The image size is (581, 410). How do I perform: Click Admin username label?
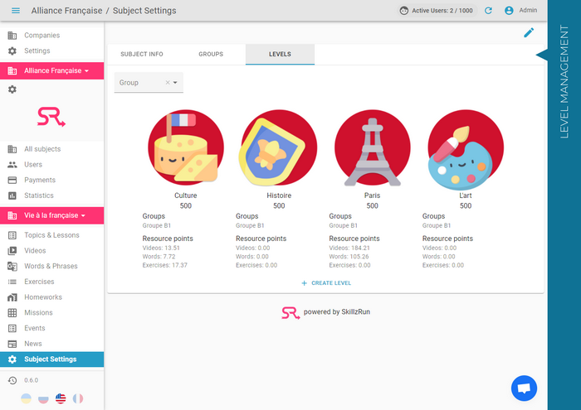point(528,10)
